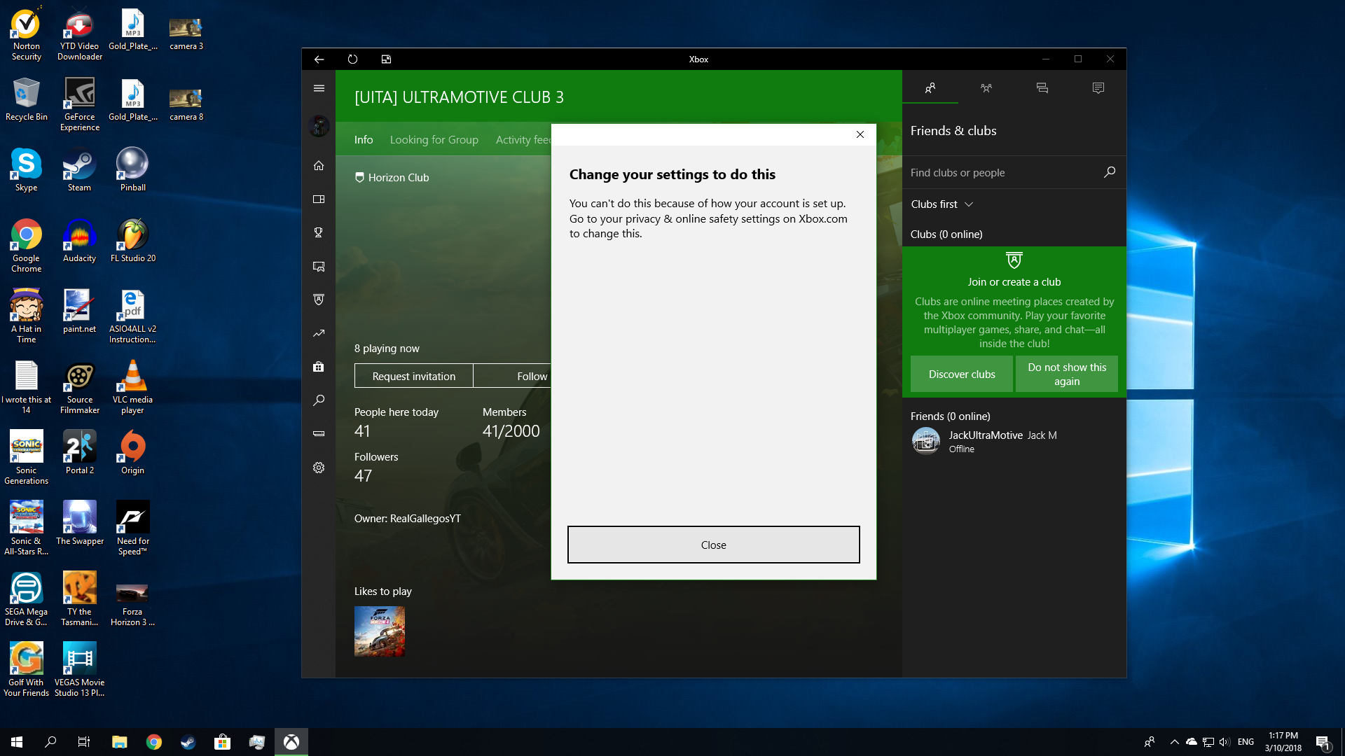Click the Windows Start button

click(x=17, y=742)
